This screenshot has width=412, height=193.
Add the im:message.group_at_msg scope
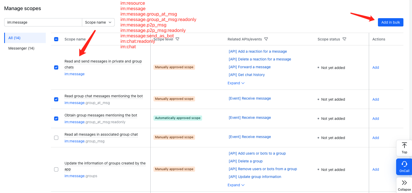click(376, 99)
